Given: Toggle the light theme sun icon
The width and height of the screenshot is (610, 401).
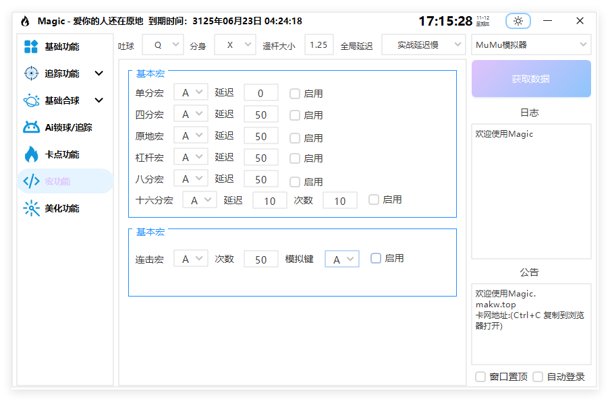Looking at the screenshot, I should click(518, 21).
